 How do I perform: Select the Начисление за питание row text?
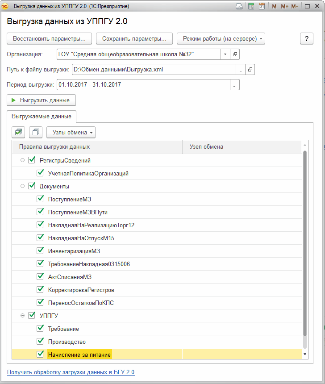(79, 355)
